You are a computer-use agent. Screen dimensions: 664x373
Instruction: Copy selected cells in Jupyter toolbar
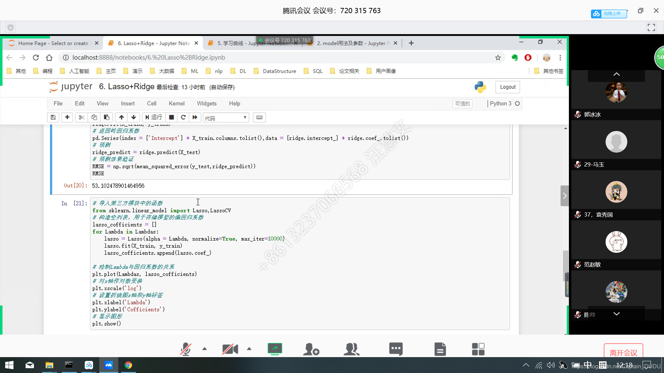(x=94, y=117)
